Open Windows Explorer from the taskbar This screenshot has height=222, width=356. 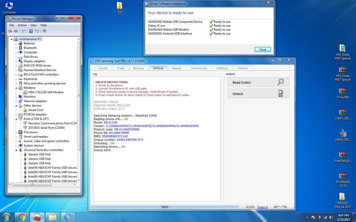tap(52, 217)
